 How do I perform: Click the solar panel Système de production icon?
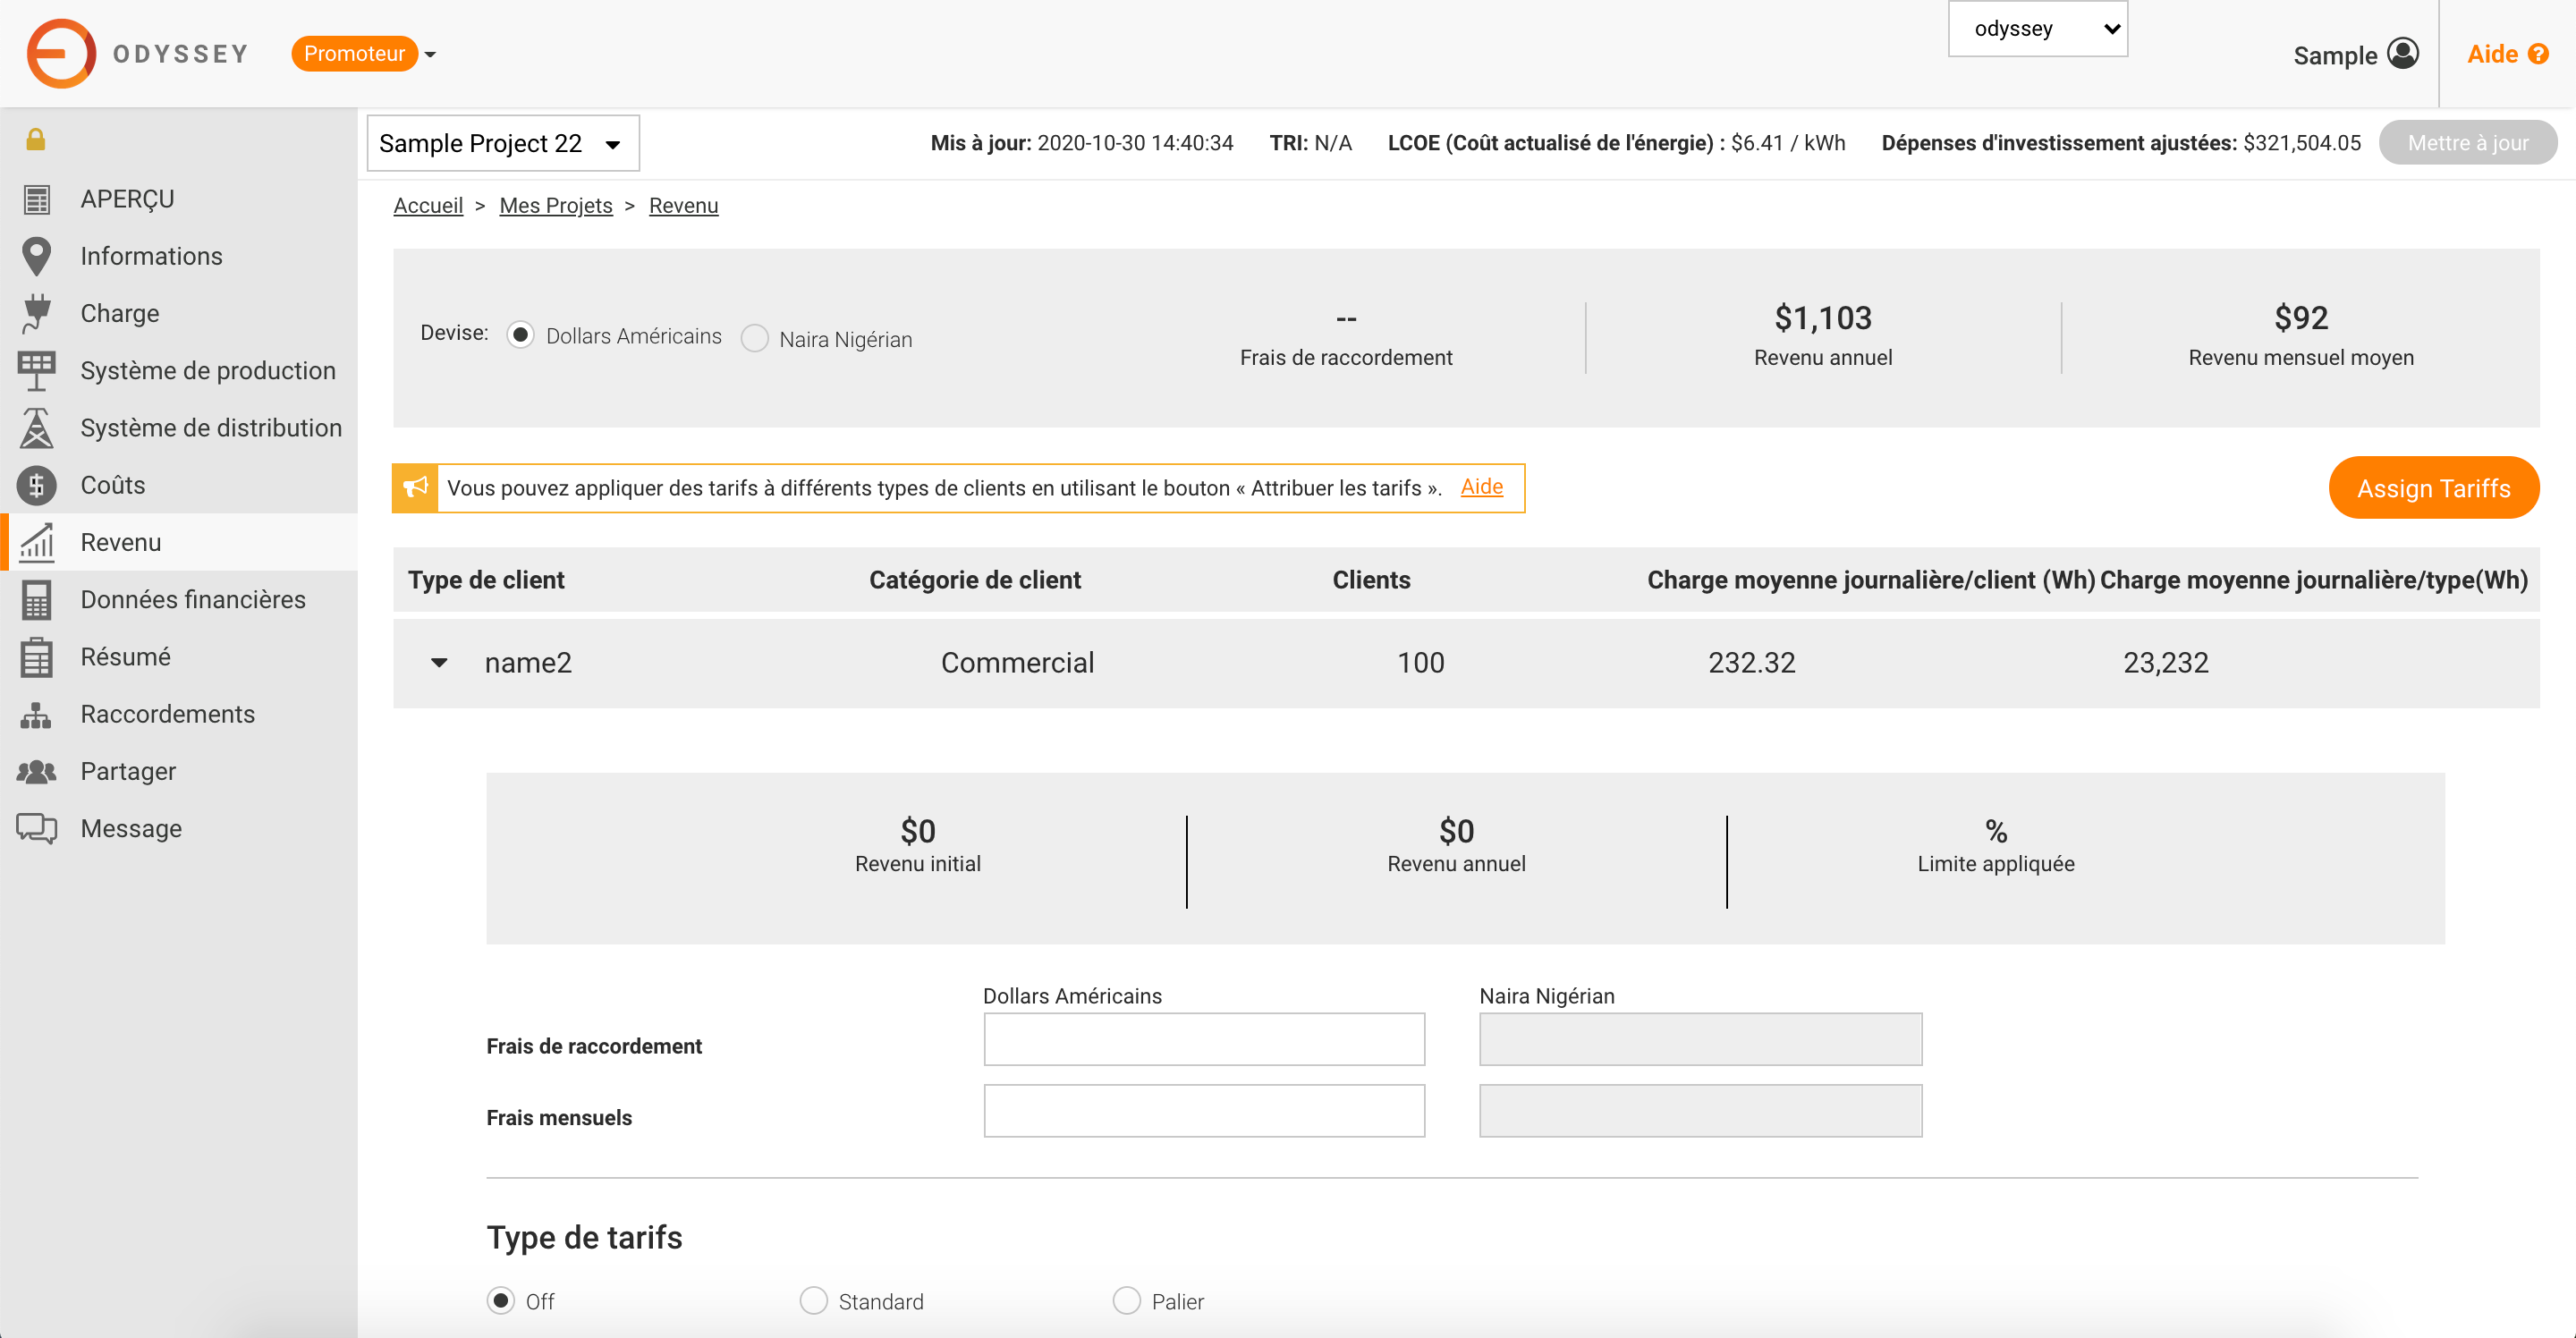pos(36,371)
